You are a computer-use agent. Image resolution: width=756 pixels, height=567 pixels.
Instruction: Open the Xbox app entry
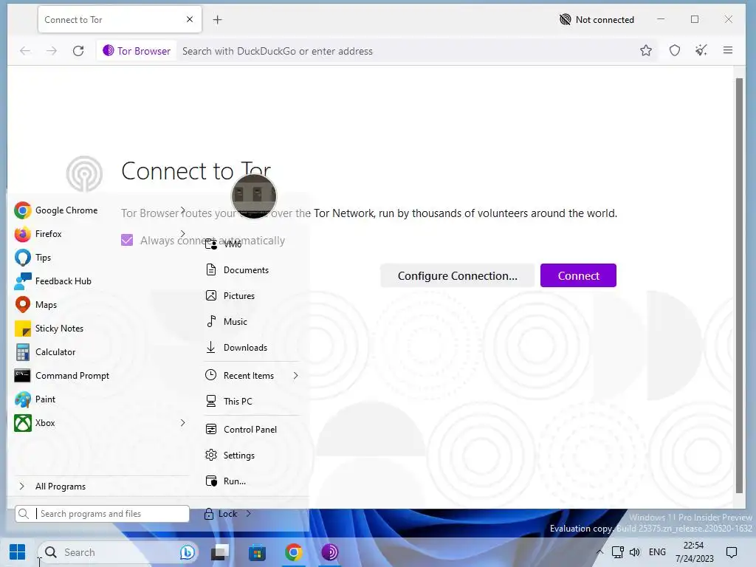coord(35,423)
